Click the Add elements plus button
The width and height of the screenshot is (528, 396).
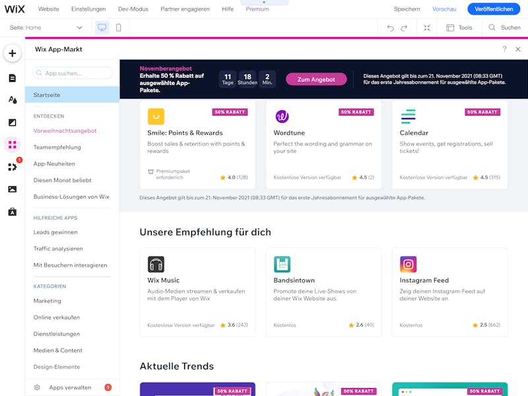[13, 53]
